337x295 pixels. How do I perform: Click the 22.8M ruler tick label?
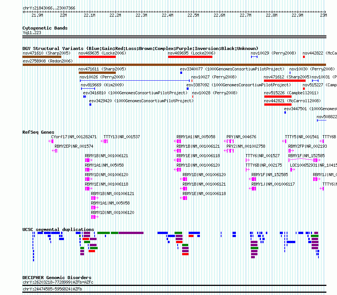[271, 15]
